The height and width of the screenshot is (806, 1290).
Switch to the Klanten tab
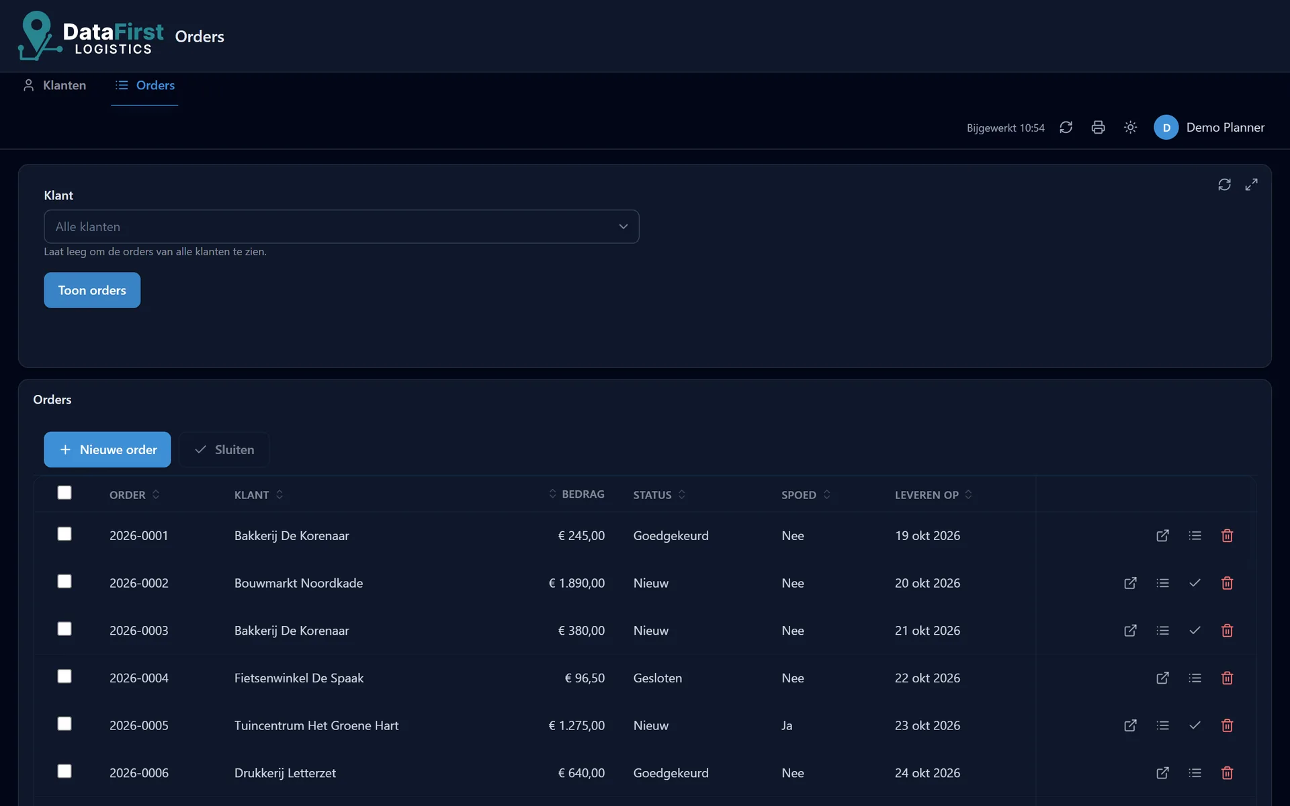pos(54,85)
